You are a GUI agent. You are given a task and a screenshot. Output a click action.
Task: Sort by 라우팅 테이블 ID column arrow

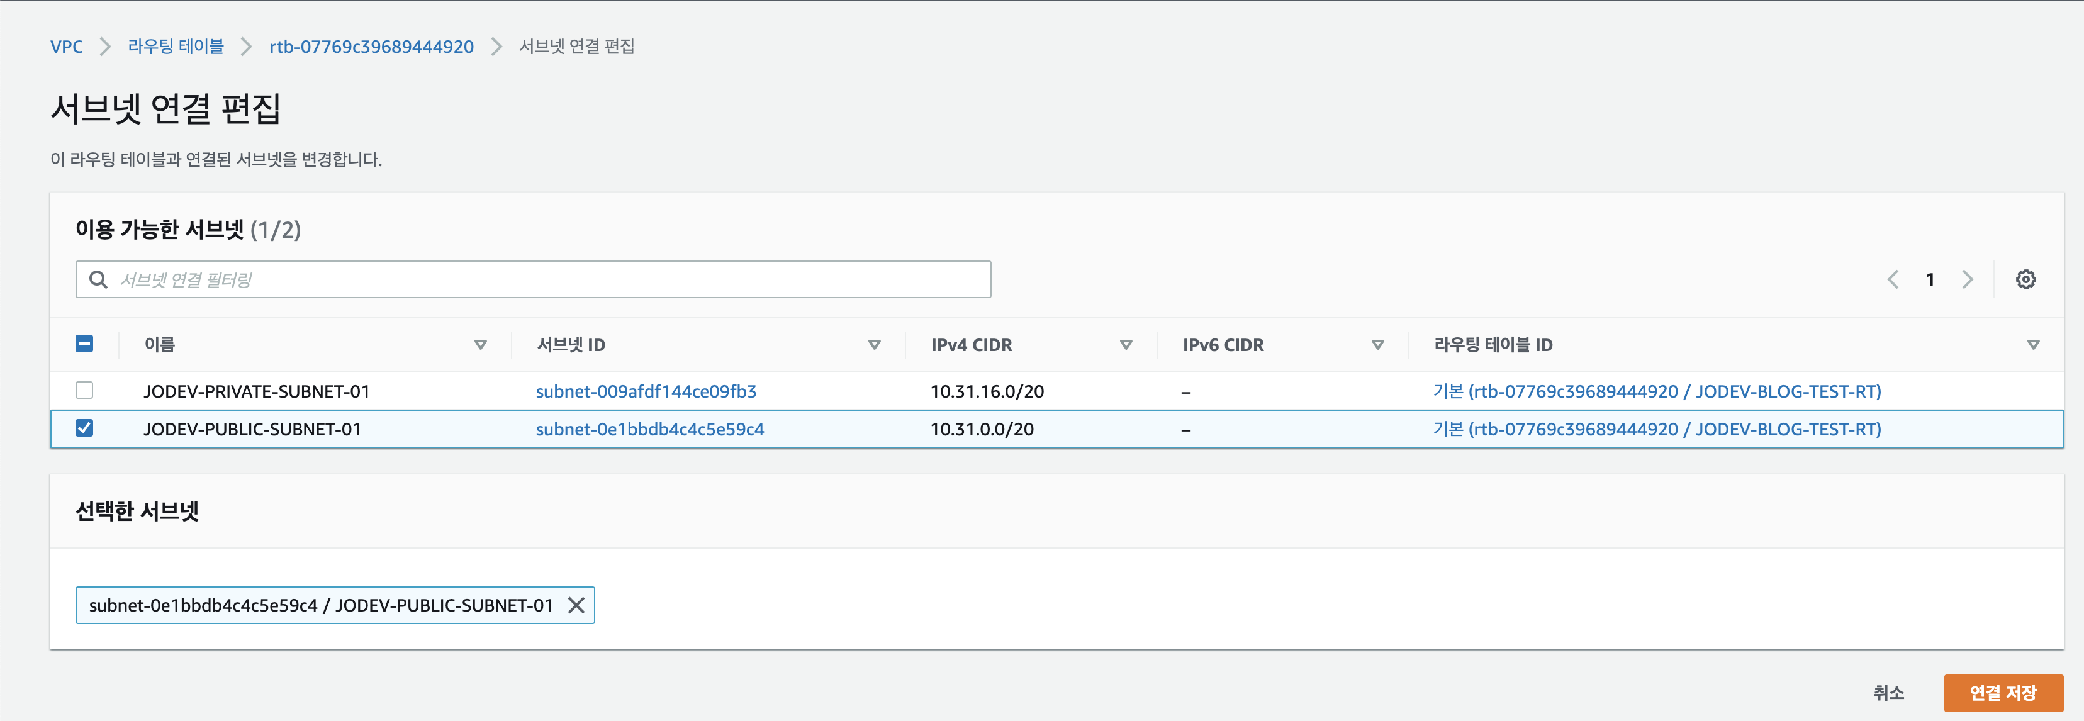2033,345
